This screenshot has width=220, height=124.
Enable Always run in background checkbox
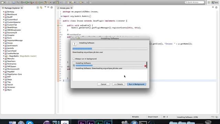pos(74,59)
